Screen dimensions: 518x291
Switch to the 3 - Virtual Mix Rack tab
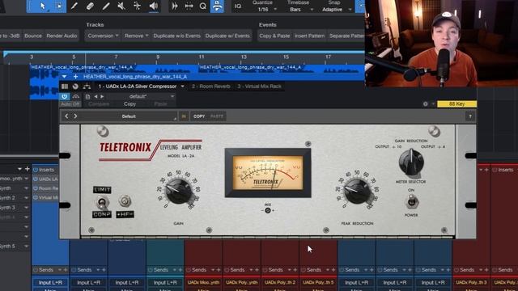(259, 86)
